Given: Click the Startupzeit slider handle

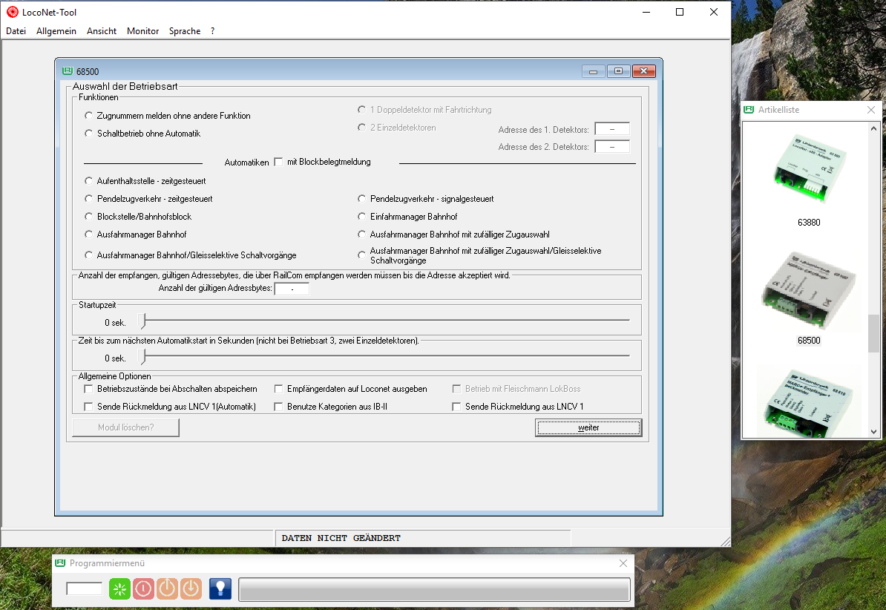Looking at the screenshot, I should coord(143,322).
